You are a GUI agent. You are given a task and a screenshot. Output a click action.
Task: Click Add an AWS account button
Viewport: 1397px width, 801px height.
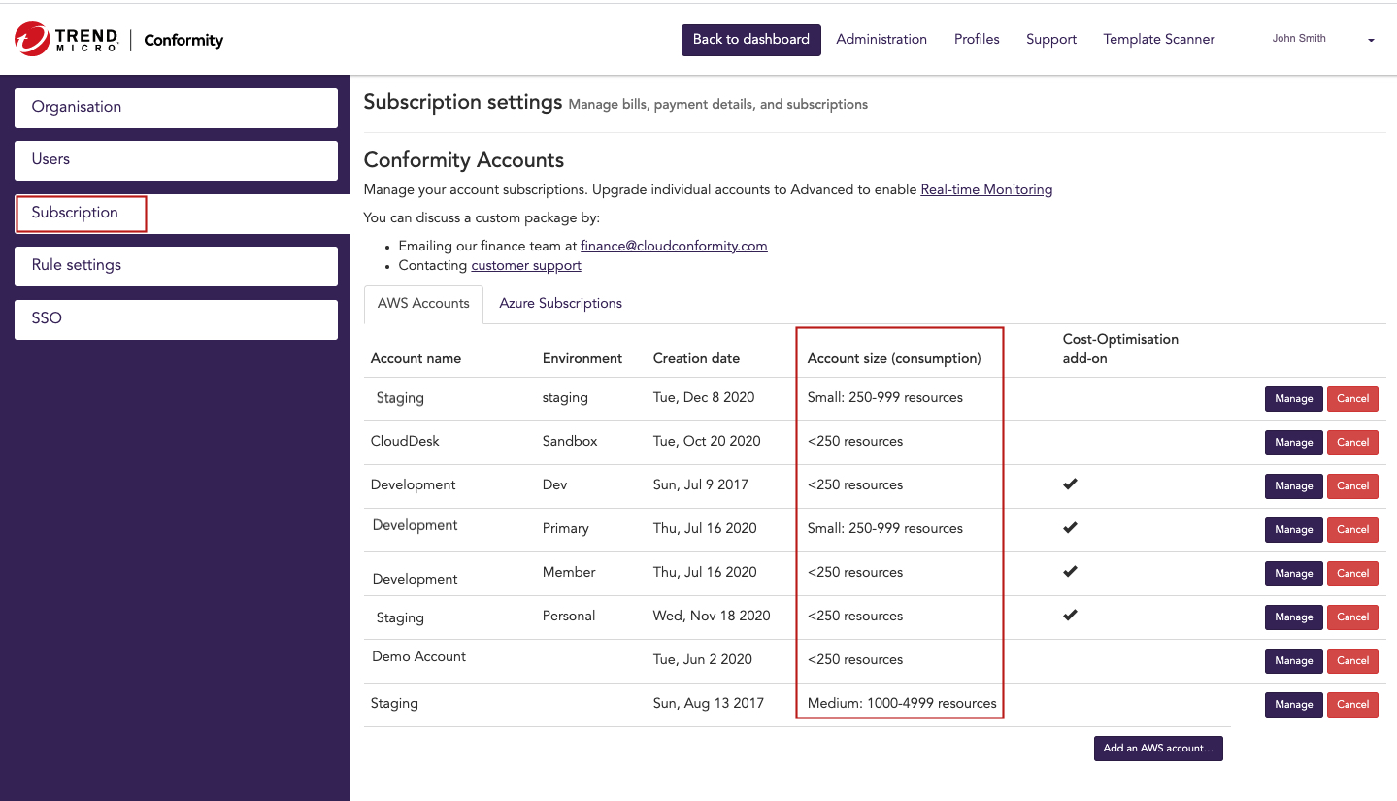1158,749
